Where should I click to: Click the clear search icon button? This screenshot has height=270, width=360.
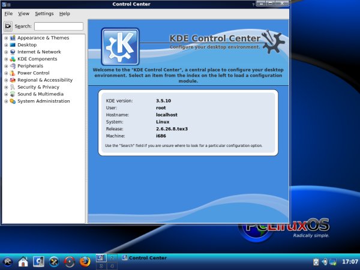(8, 26)
